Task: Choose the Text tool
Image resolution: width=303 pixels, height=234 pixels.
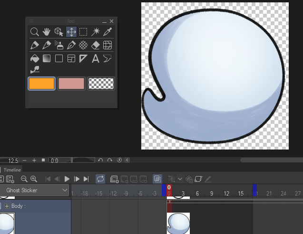Action: 96,58
